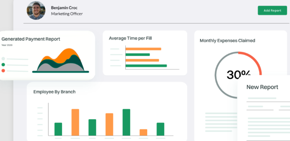The image size is (290, 141).
Task: Select the pale green legend dot
Action: pyautogui.click(x=3, y=59)
